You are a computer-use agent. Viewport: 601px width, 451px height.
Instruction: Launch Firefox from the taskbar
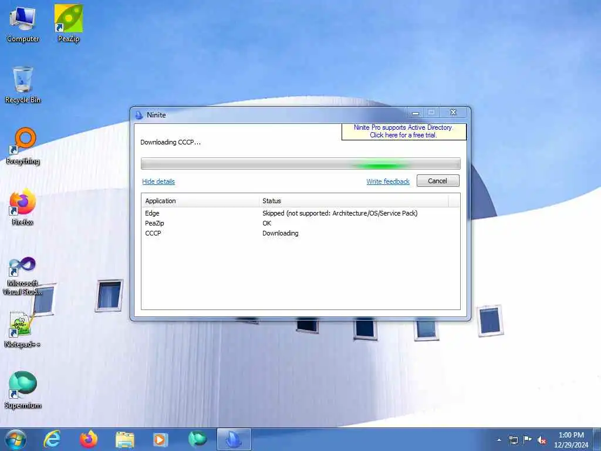pyautogui.click(x=88, y=439)
